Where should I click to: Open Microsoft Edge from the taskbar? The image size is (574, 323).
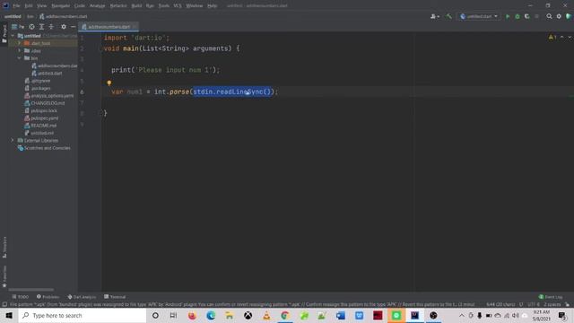coord(211,315)
